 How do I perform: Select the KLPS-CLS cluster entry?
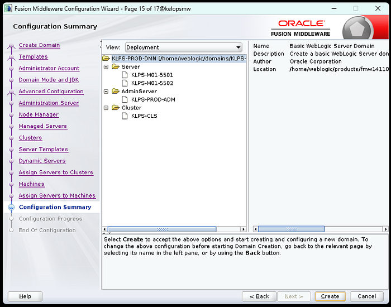click(x=144, y=116)
